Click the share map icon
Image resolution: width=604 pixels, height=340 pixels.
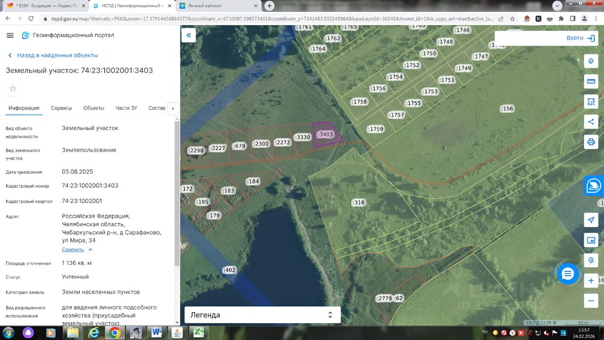point(591,122)
